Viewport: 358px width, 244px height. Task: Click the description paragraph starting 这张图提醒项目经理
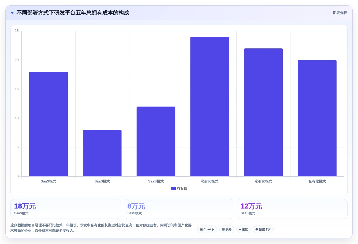coord(101,228)
